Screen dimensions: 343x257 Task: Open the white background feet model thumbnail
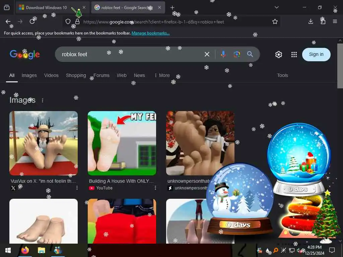(x=44, y=221)
